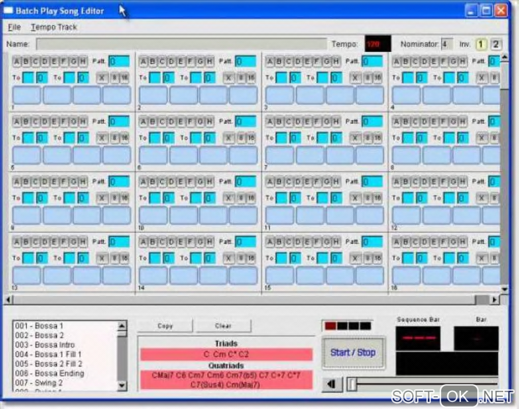Select part D in bar 2
Viewport: 519px width, 409px height.
[x=171, y=62]
